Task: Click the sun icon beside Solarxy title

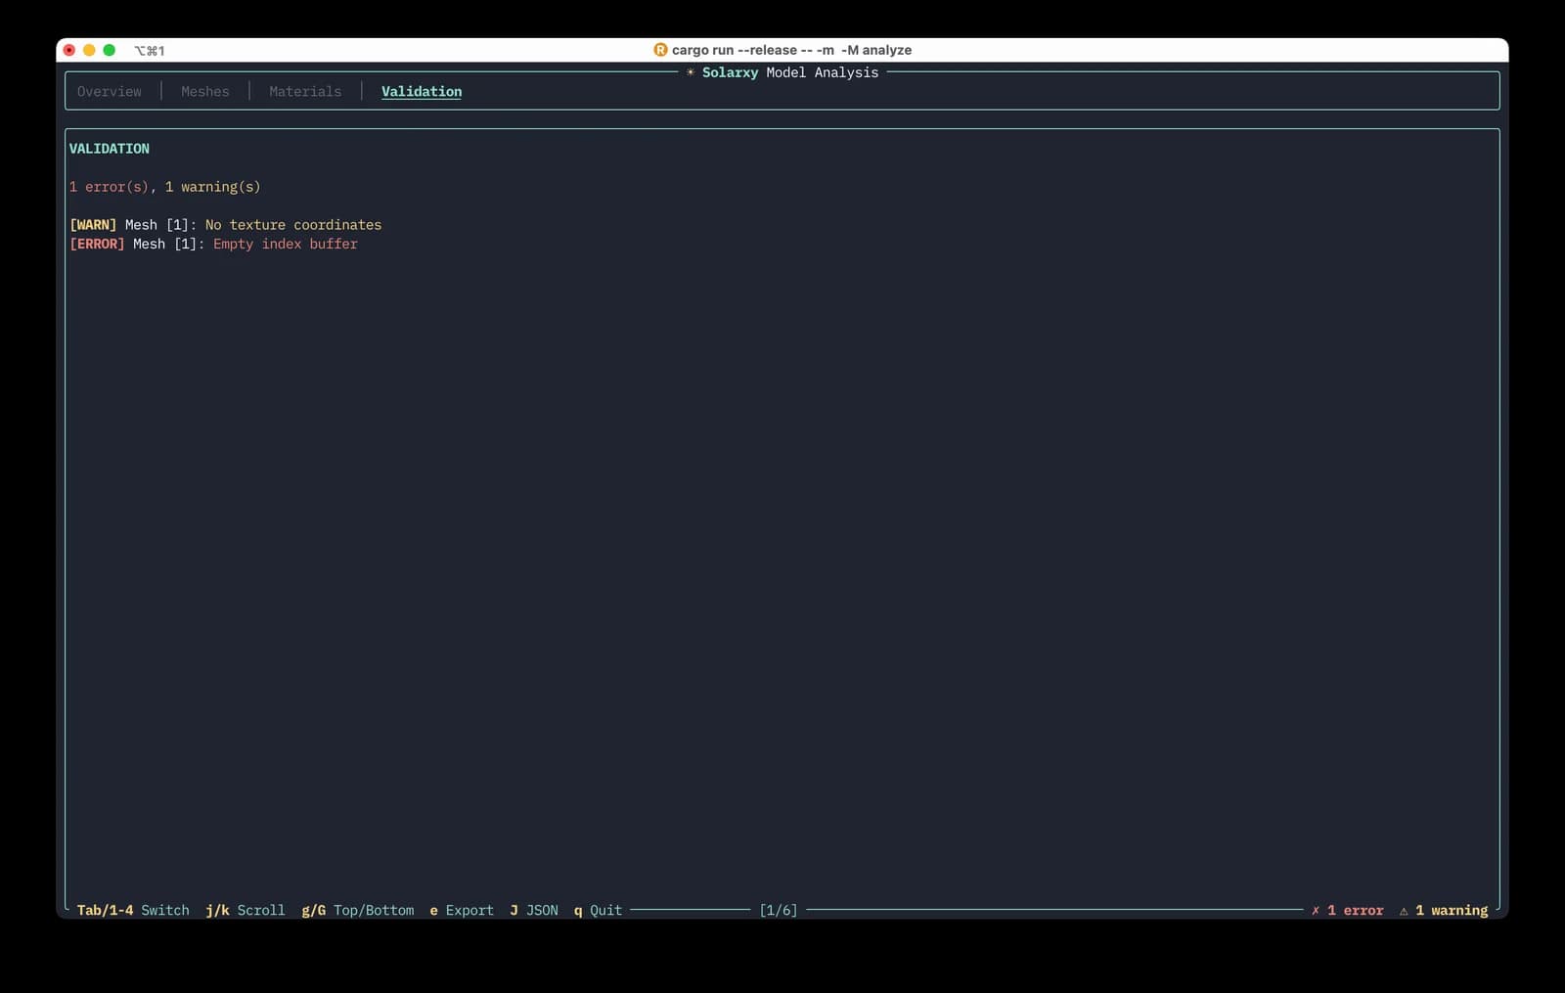Action: click(x=691, y=72)
